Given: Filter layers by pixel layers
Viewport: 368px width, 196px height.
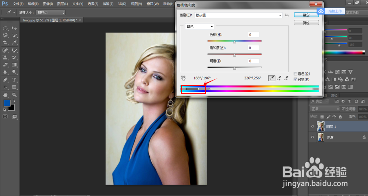Looking at the screenshot, I should (x=337, y=101).
